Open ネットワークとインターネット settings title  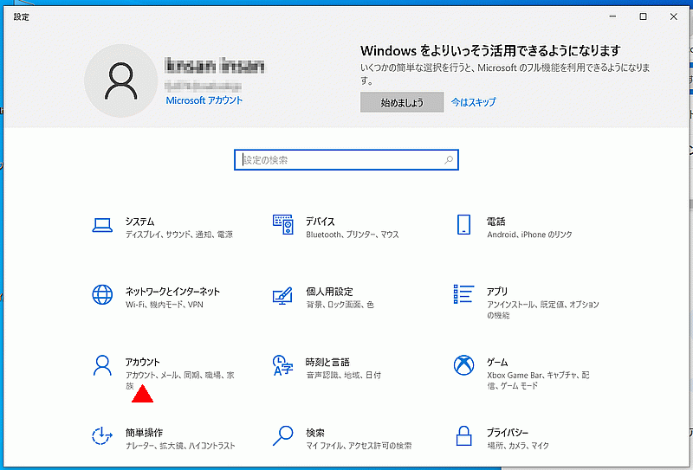[172, 292]
